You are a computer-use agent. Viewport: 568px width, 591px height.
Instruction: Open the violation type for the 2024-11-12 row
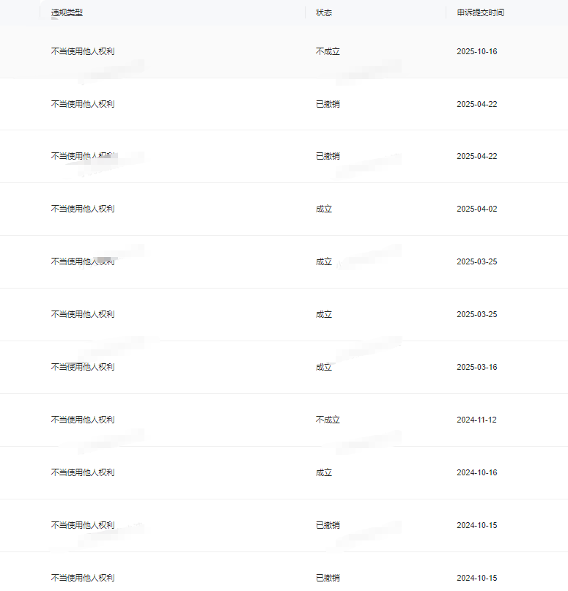pos(82,420)
